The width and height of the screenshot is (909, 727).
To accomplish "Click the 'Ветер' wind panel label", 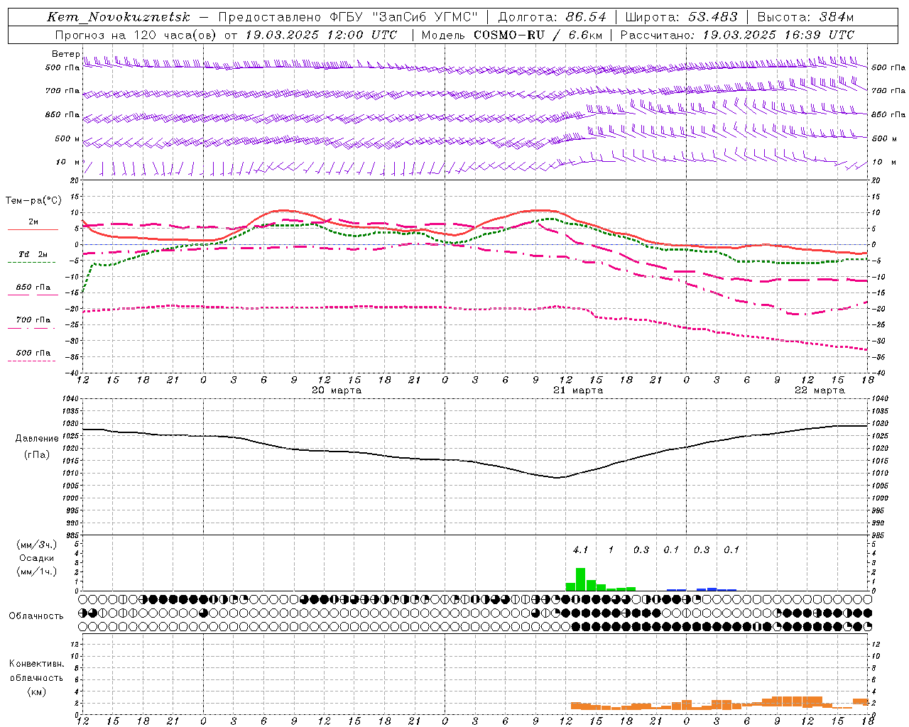I will pos(65,54).
